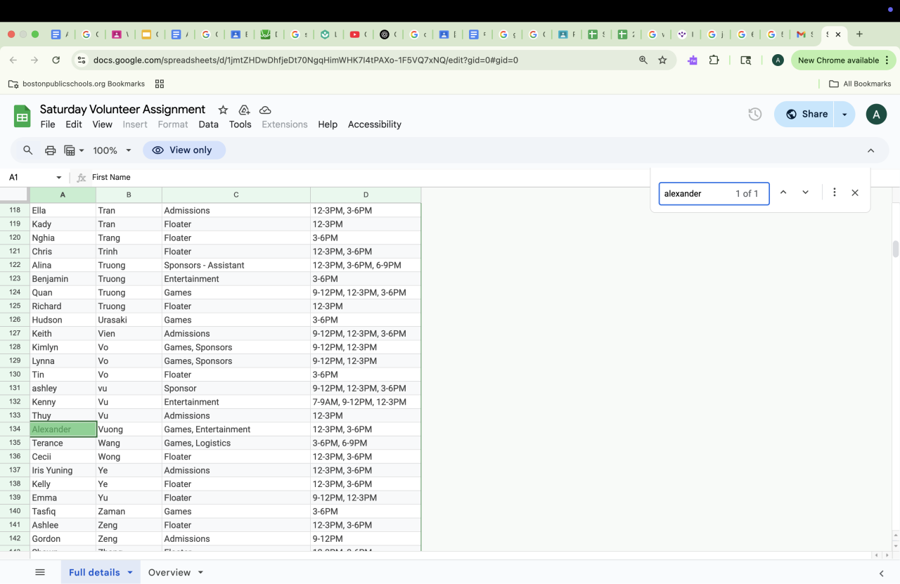
Task: Switch to the Overview sheet tab
Action: point(169,572)
